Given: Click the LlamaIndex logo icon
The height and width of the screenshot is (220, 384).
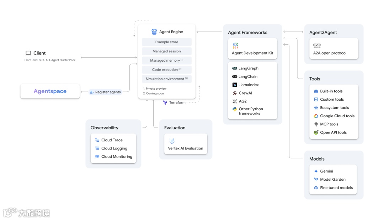Looking at the screenshot, I should click(x=235, y=85).
